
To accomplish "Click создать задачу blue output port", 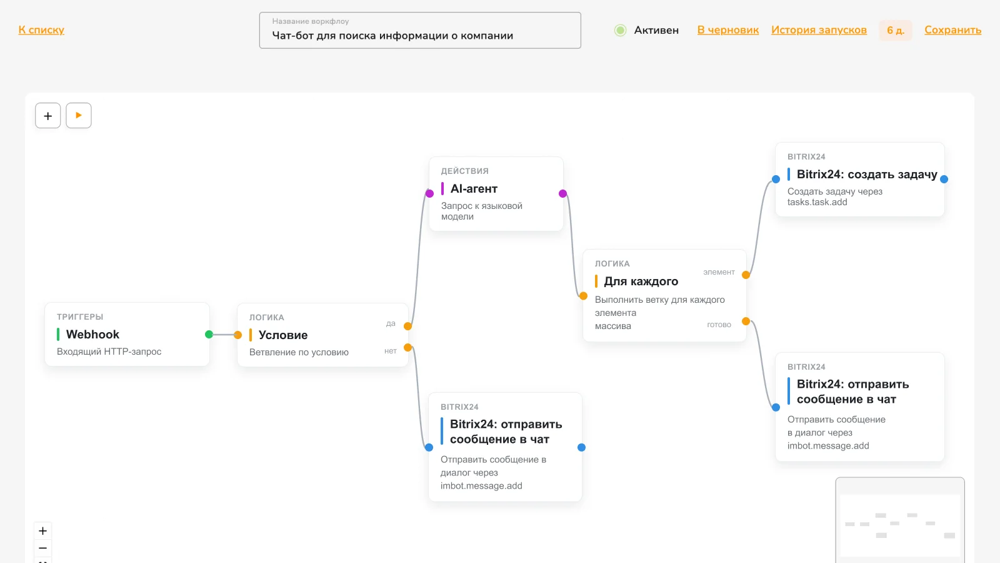I will coord(944,179).
